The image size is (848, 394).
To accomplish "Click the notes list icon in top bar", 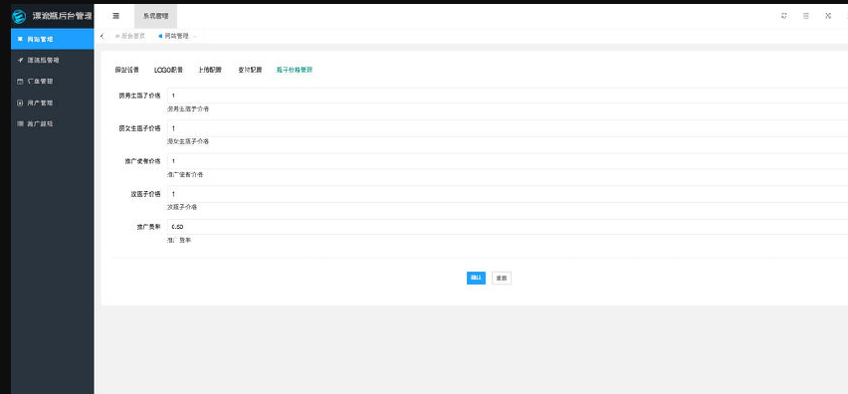I will (x=806, y=16).
